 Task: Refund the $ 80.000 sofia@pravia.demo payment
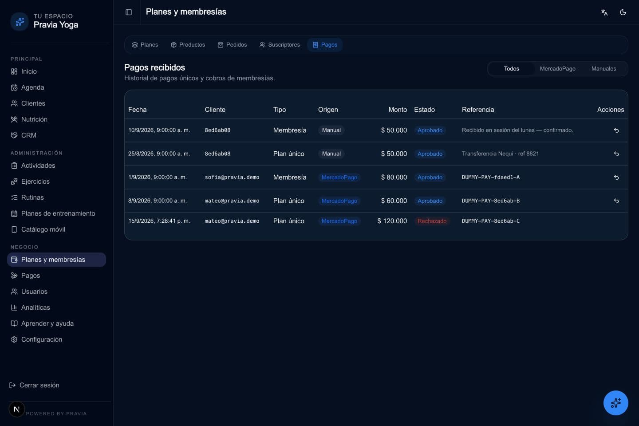point(616,177)
